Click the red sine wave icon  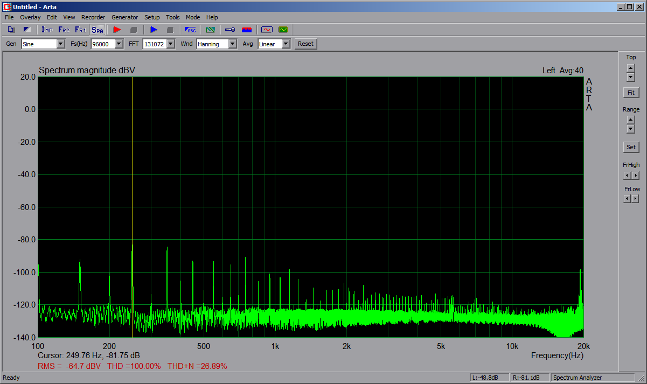pos(266,30)
